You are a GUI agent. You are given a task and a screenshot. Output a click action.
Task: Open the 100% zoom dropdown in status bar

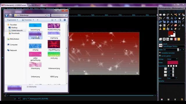pyautogui.click(x=25, y=99)
